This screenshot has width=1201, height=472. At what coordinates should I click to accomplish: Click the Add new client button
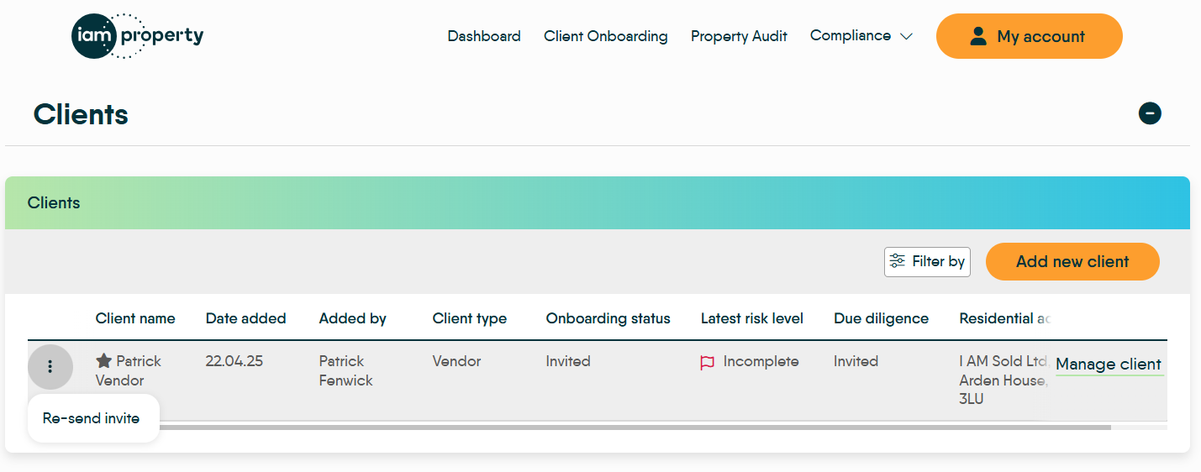pos(1072,262)
